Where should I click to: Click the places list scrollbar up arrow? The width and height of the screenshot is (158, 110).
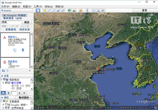32,79
